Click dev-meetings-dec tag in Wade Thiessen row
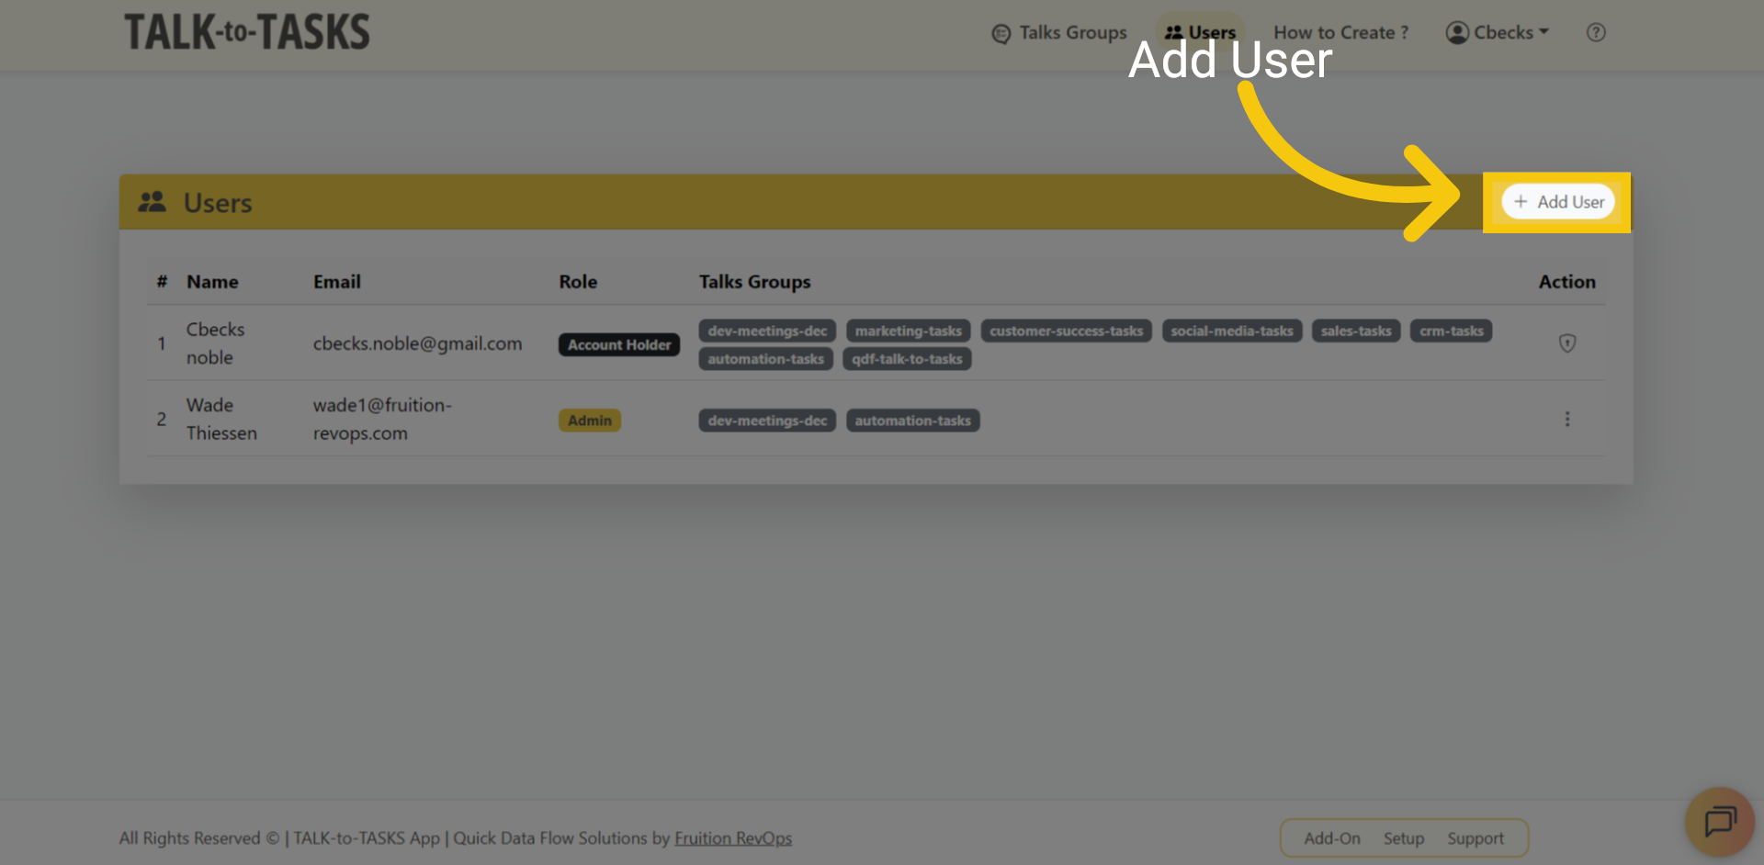Image resolution: width=1764 pixels, height=865 pixels. tap(767, 421)
